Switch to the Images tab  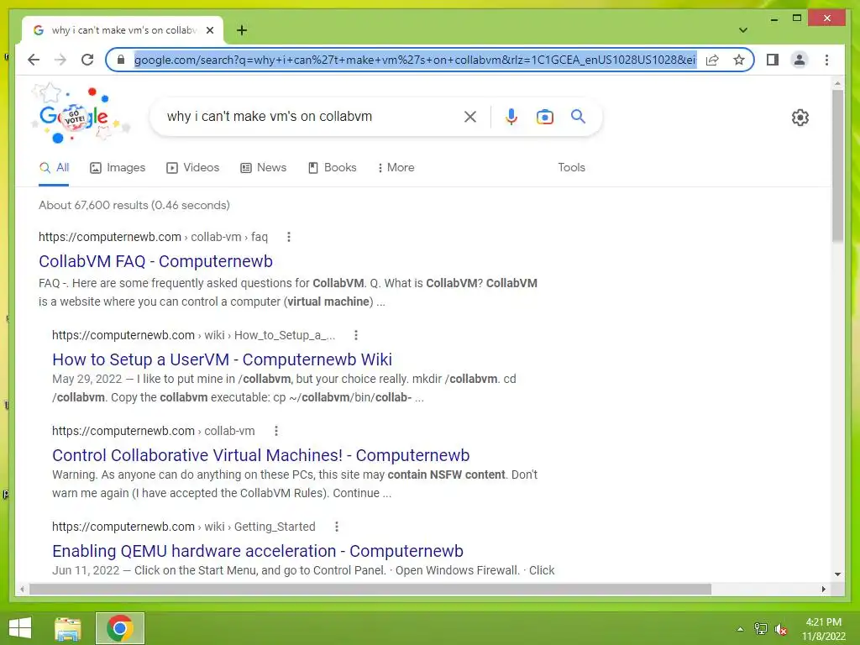tap(118, 168)
